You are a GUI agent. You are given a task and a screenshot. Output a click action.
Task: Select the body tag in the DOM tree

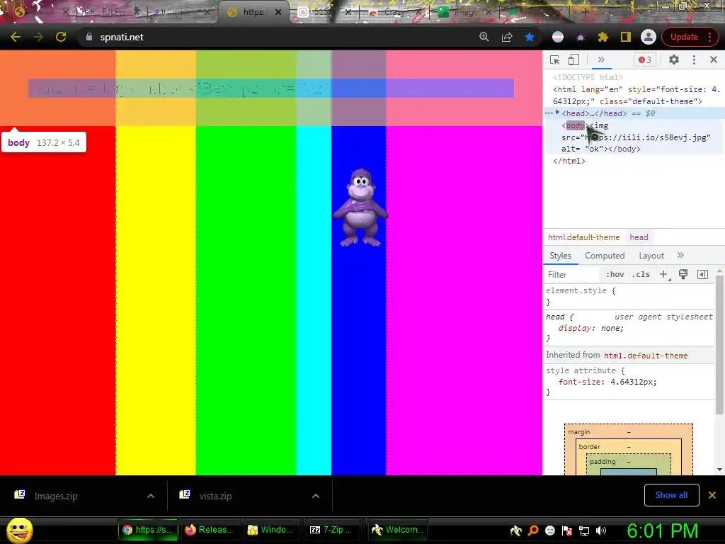(575, 125)
